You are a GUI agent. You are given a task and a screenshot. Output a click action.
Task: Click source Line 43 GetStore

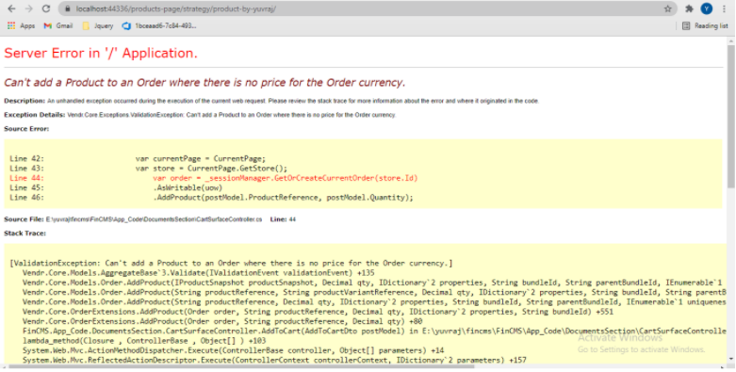click(x=148, y=169)
